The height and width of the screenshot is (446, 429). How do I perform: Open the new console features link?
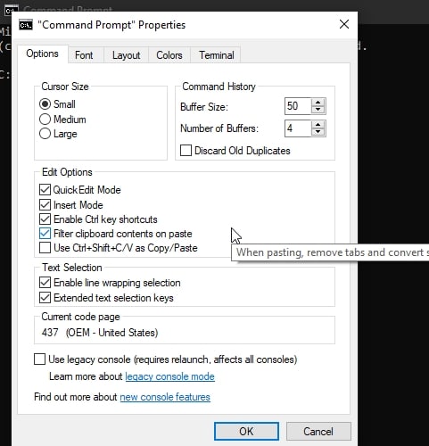[x=165, y=397]
